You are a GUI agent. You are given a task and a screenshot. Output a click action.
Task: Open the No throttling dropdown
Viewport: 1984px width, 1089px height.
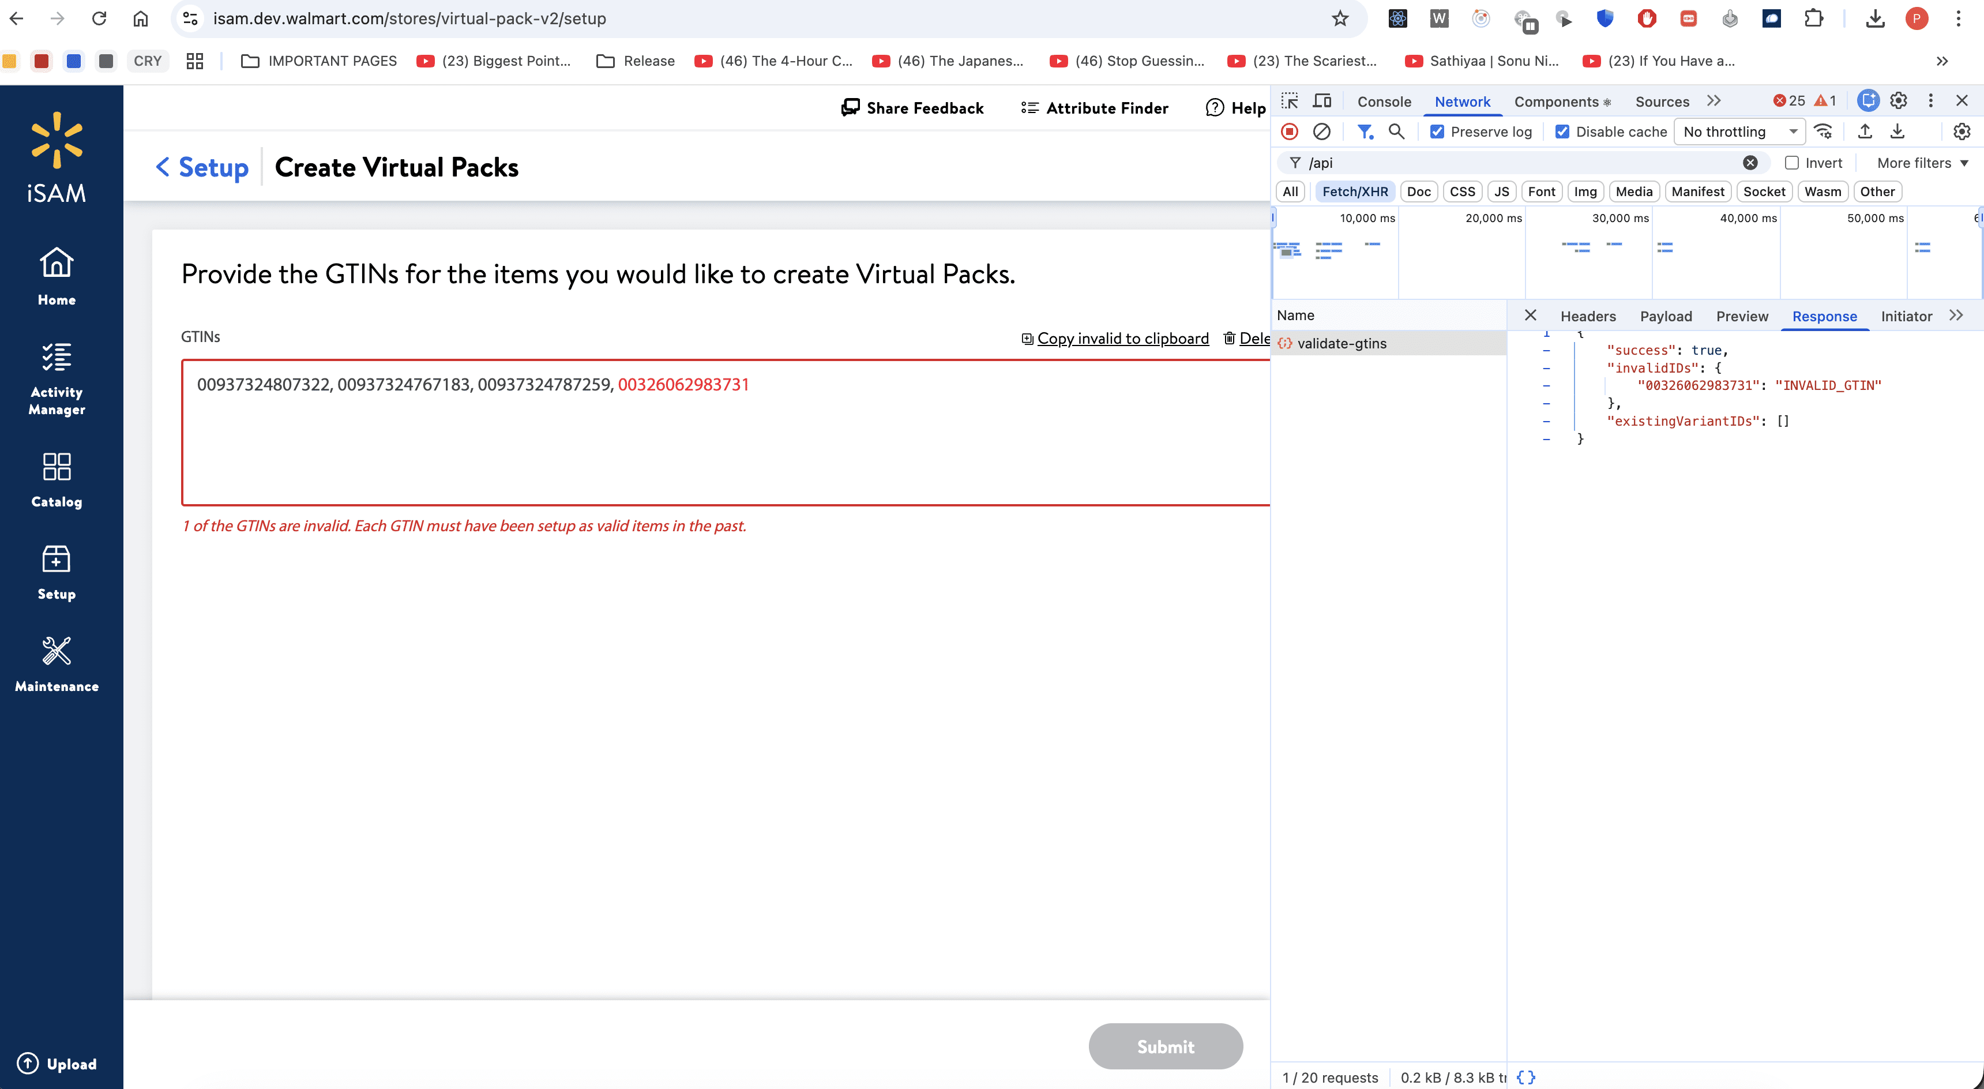click(1739, 132)
